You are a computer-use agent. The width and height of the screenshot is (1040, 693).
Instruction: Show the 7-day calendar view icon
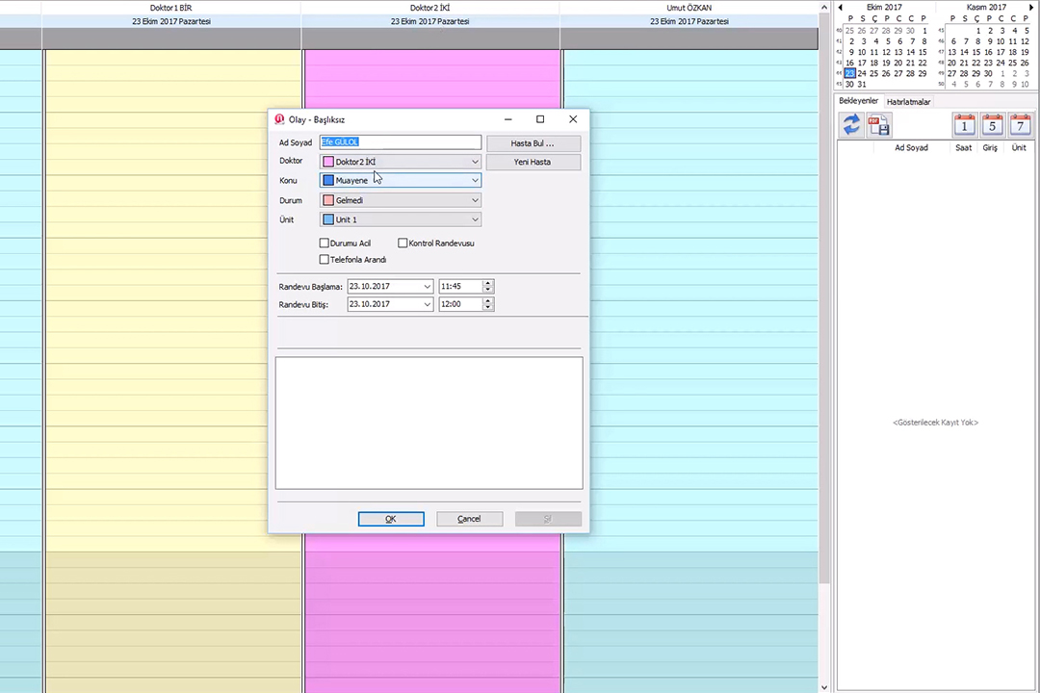1019,124
